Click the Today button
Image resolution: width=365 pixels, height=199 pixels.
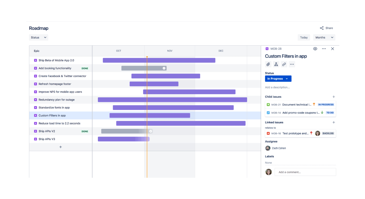[304, 37]
